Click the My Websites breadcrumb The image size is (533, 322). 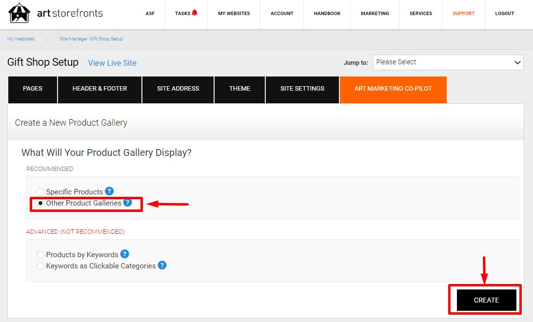(x=20, y=38)
